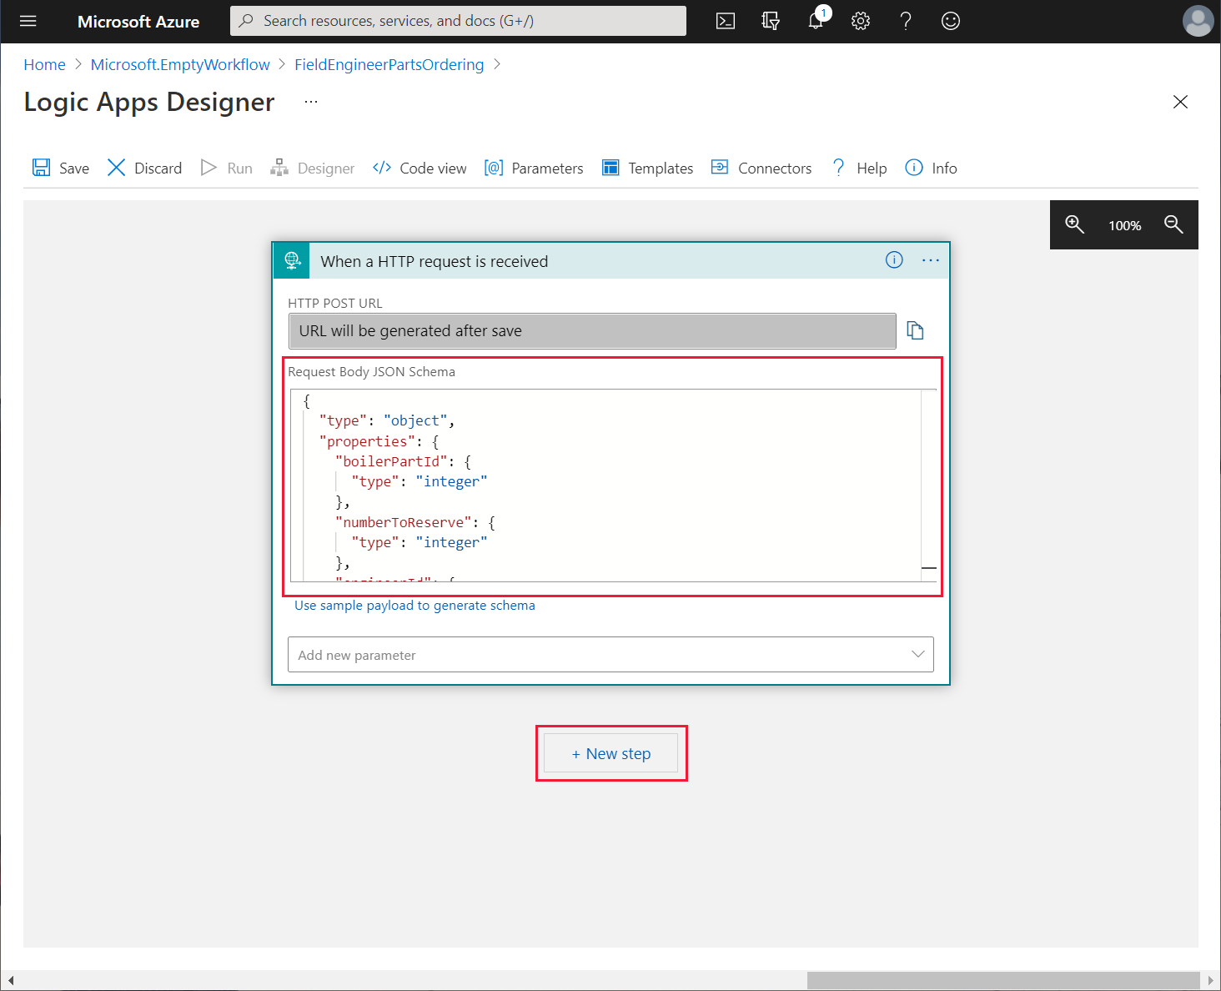Open Azure Cloud Shell icon

tap(726, 21)
